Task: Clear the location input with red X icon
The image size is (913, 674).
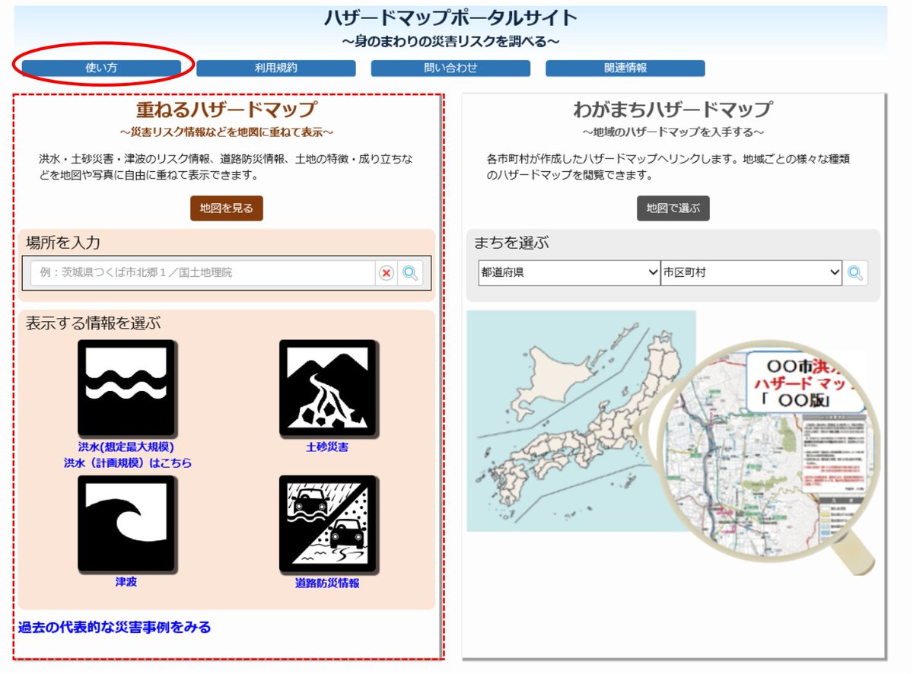Action: pyautogui.click(x=387, y=273)
